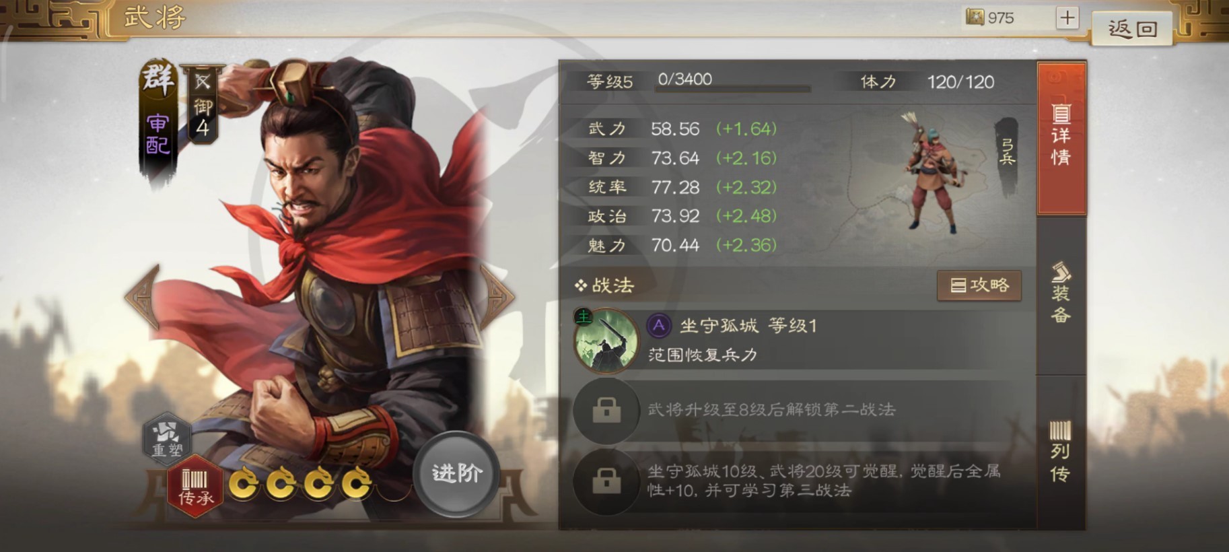Open the 列传 biography tab
1229x552 pixels.
[1061, 452]
